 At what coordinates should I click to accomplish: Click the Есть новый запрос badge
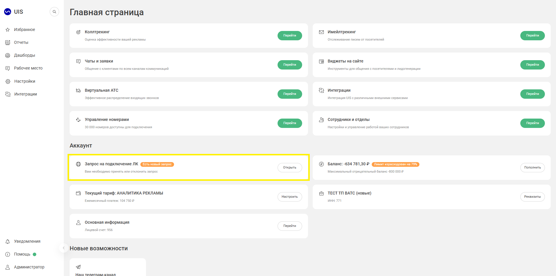tap(157, 164)
